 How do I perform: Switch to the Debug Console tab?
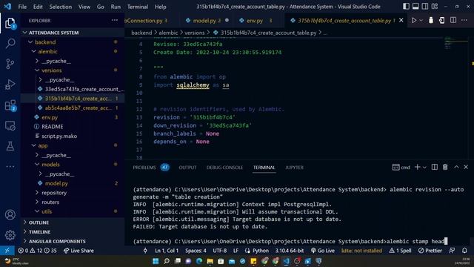[x=224, y=168]
